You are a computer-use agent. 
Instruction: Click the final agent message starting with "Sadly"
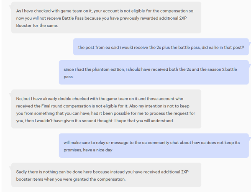tap(100, 175)
